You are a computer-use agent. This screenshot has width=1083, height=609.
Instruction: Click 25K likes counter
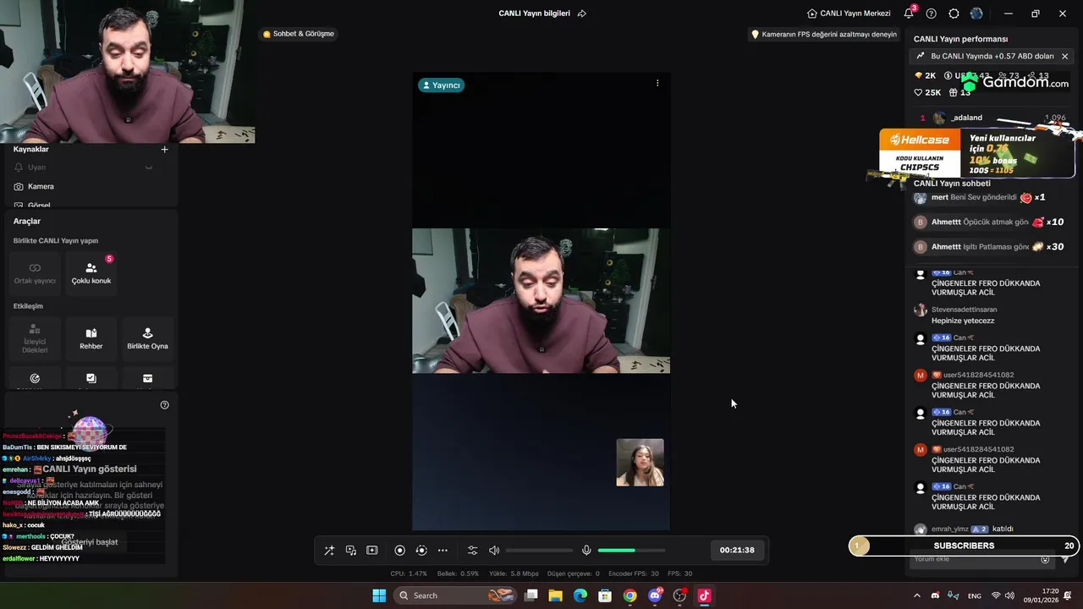tap(927, 93)
